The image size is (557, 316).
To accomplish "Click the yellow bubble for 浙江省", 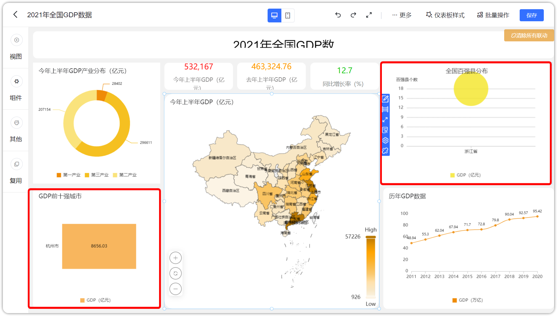I will (x=471, y=89).
